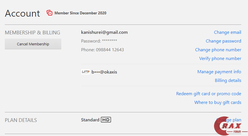Click the red member-since badge icon

click(50, 13)
